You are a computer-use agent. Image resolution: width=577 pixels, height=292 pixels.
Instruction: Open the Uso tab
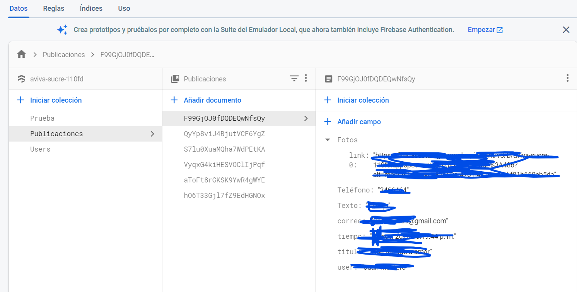pyautogui.click(x=124, y=8)
